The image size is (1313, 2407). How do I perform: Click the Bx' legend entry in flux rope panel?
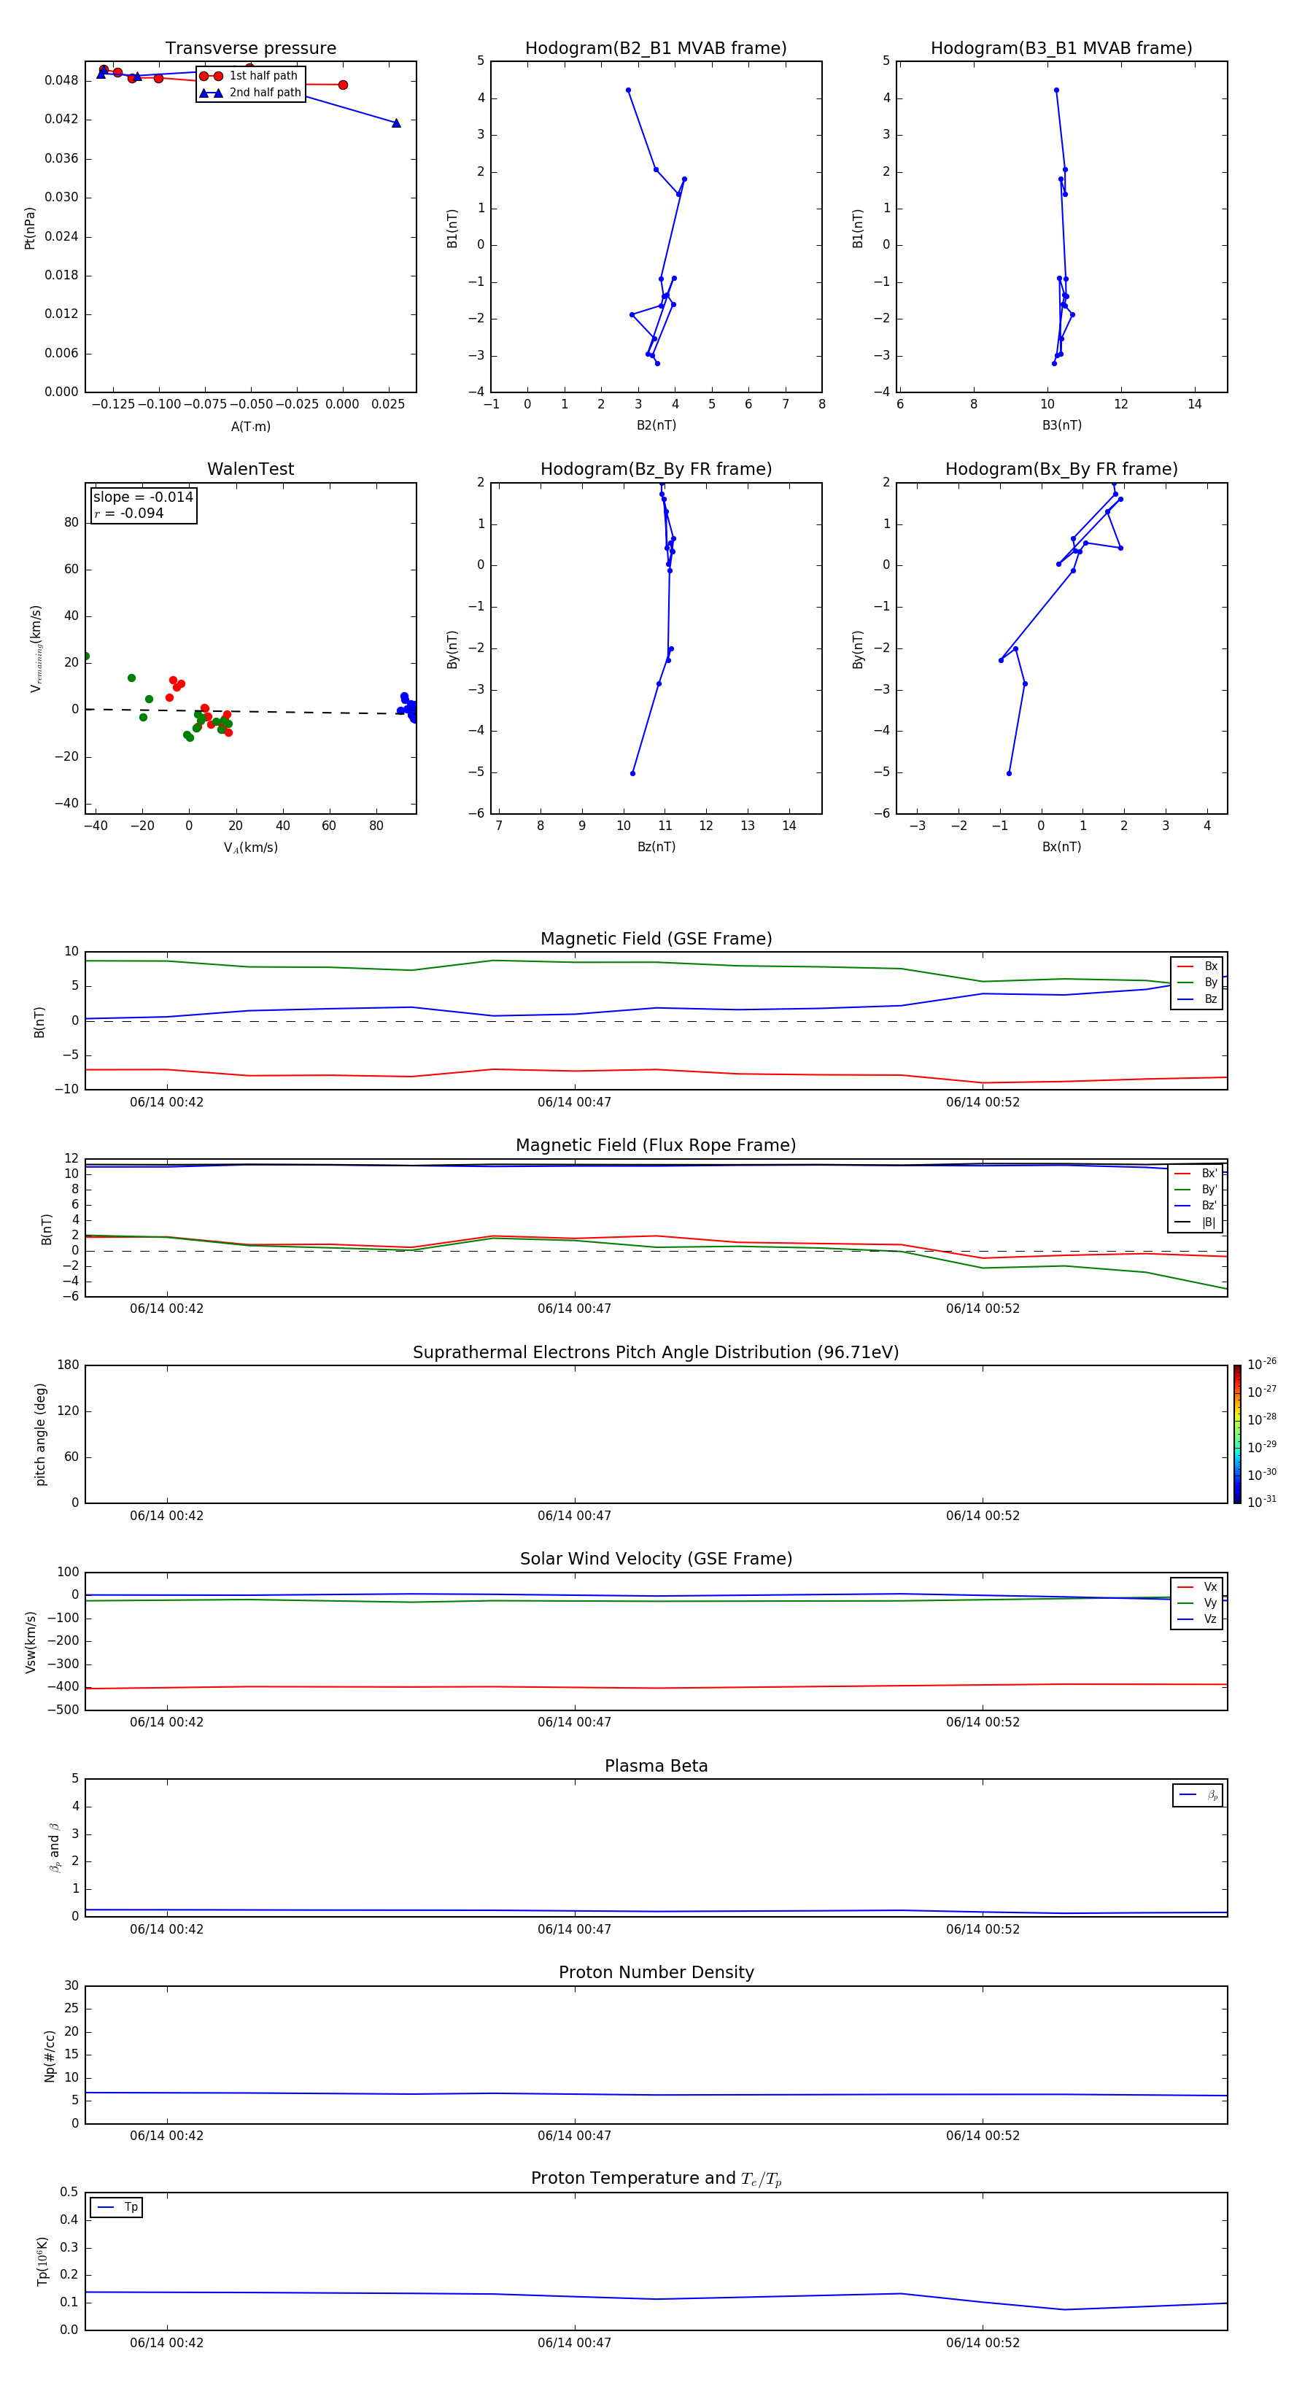click(x=1196, y=1174)
